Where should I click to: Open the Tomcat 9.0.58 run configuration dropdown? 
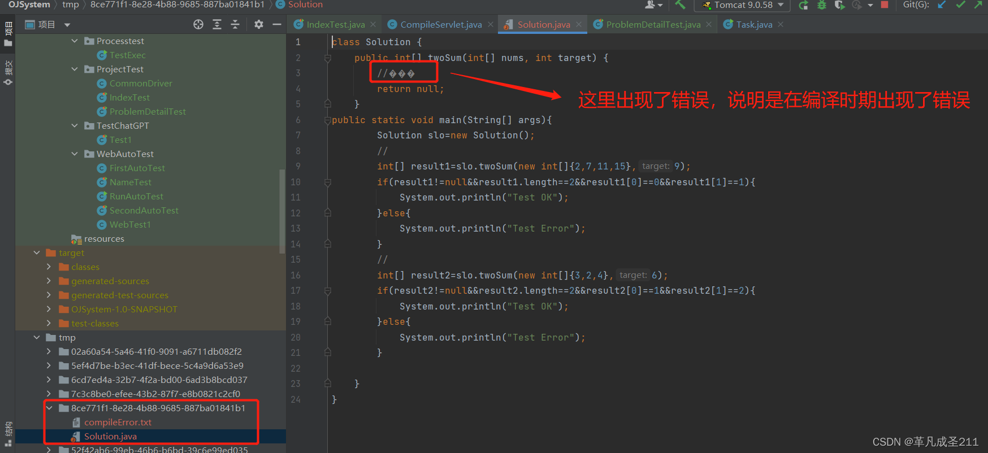[x=742, y=5]
